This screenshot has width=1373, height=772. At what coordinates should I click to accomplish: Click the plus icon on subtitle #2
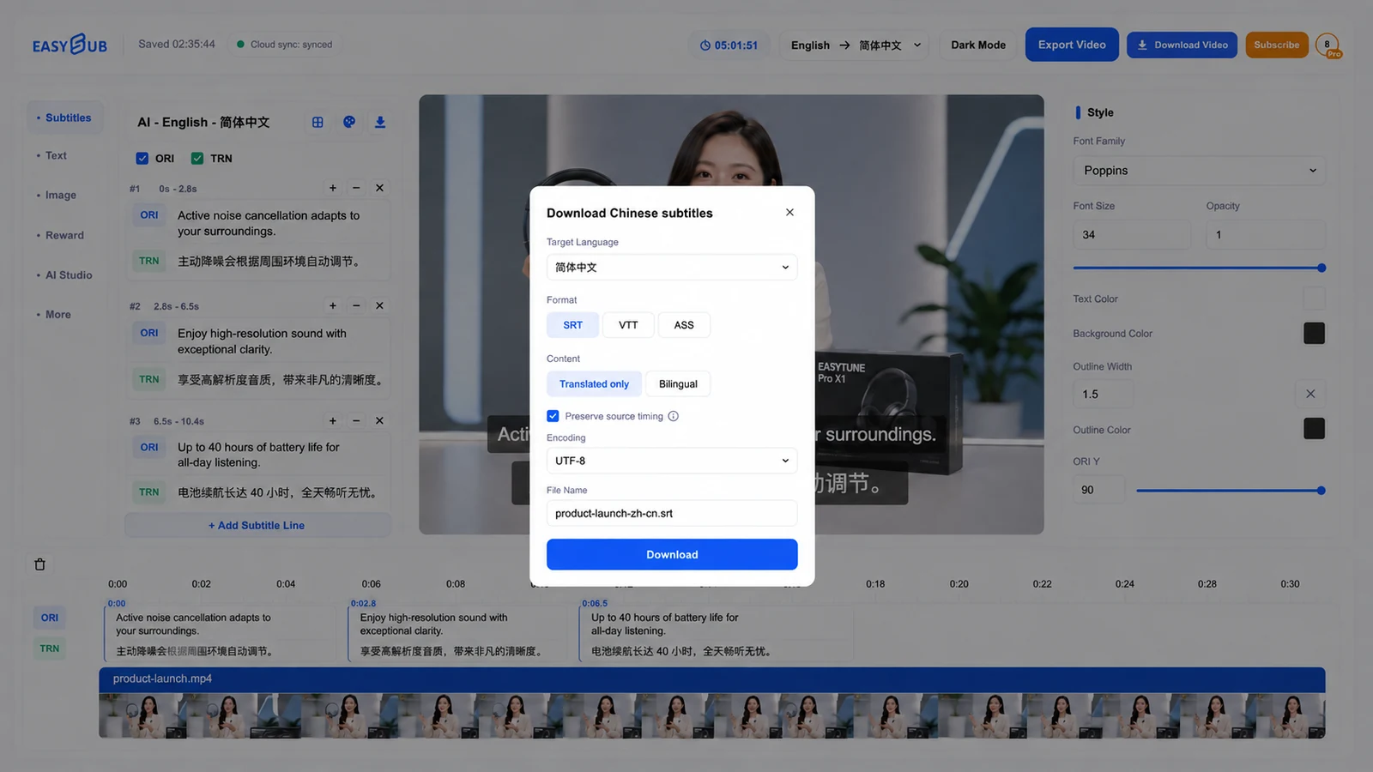click(333, 305)
